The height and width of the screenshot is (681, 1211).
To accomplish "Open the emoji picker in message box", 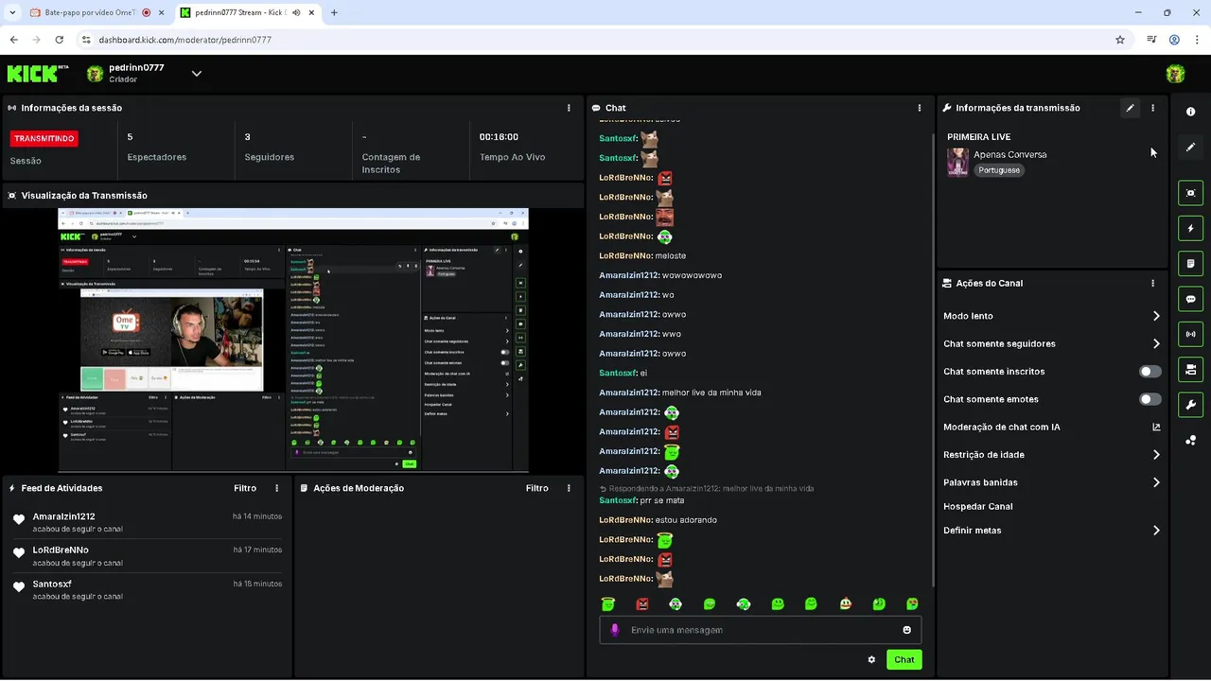I will pos(907,630).
